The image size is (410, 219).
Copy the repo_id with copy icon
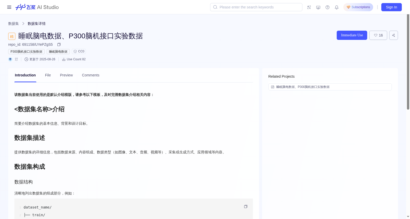59,44
